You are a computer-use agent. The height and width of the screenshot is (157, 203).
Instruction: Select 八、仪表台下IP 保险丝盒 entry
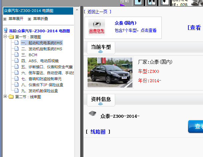point(42,85)
